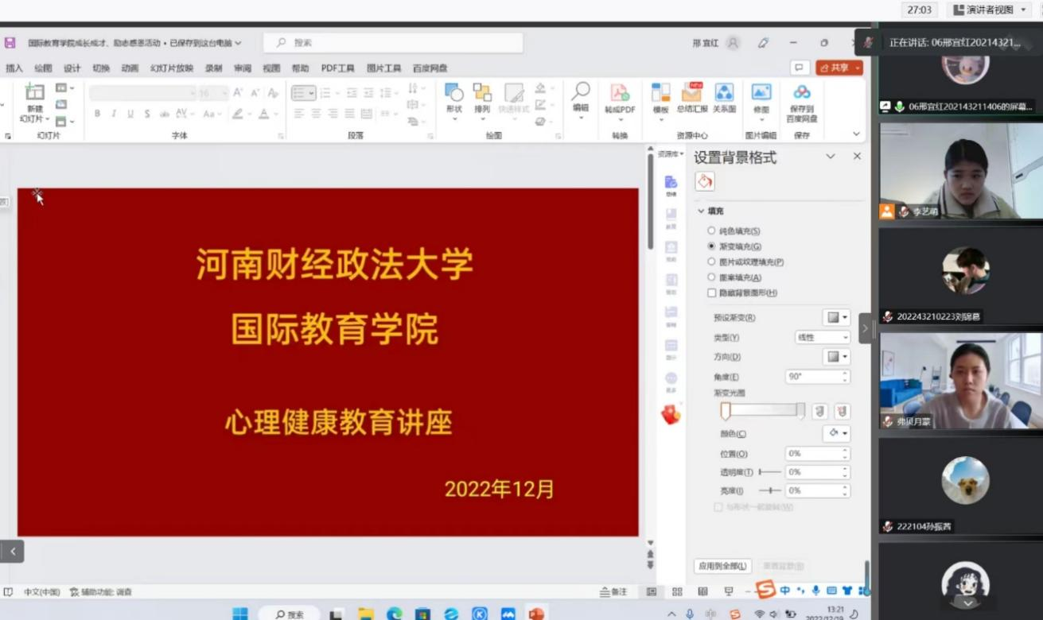Click the 修图 image edit icon

coord(761,93)
